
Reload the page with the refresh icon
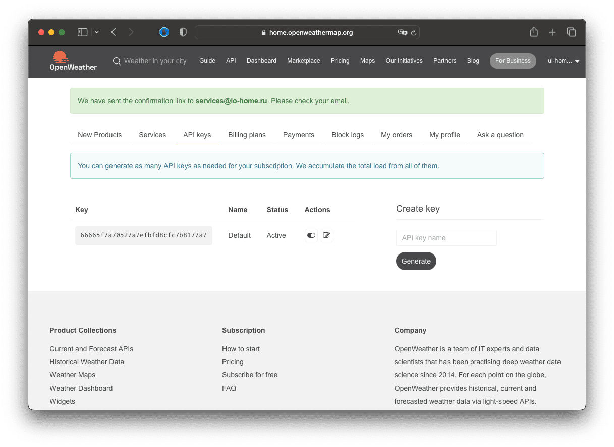coord(414,33)
